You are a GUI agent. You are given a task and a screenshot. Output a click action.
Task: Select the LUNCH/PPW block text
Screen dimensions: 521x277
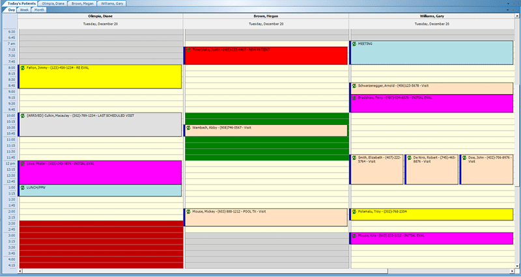[x=36, y=187]
